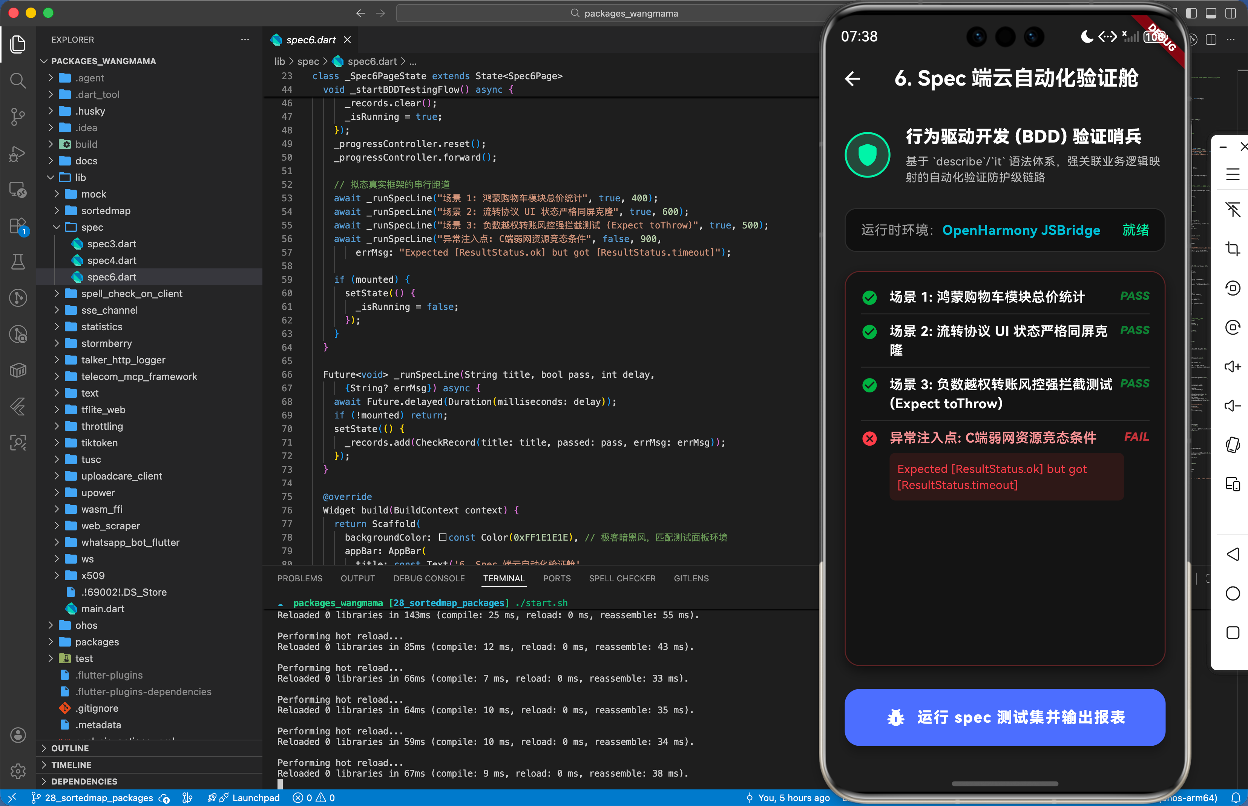
Task: Open Extensions view with update badge
Action: pyautogui.click(x=18, y=226)
